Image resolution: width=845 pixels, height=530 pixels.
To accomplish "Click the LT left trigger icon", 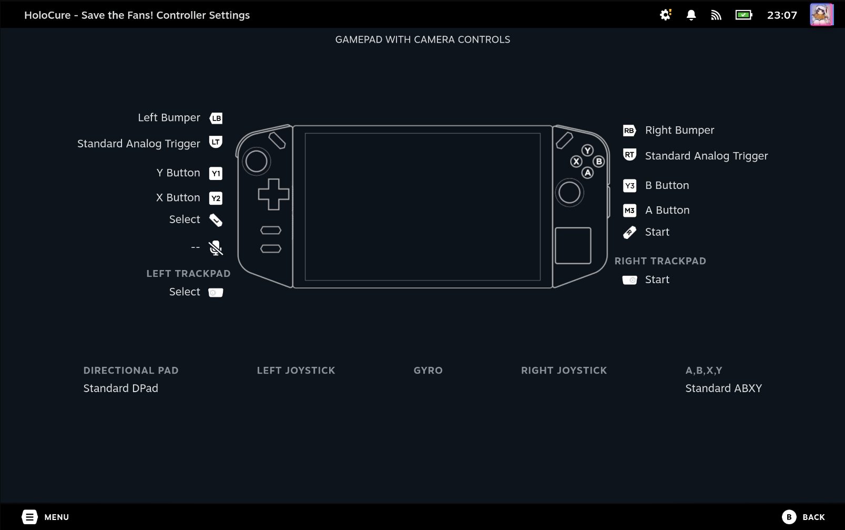I will [x=216, y=142].
